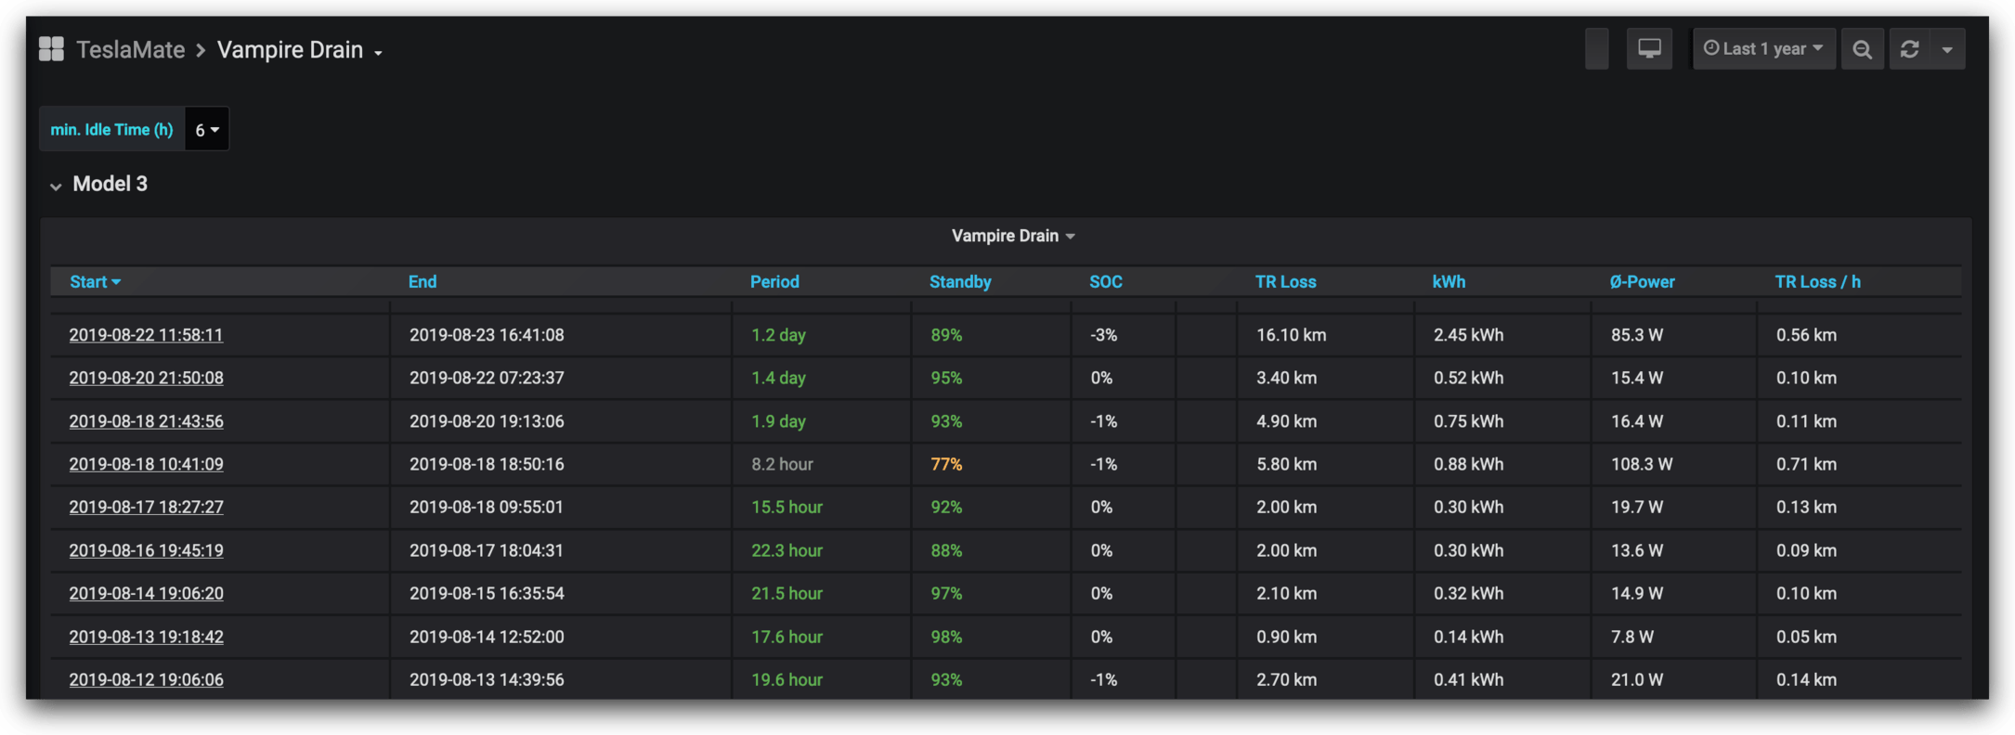Viewport: 2015px width, 735px height.
Task: Click the refresh dashboard icon
Action: 1909,49
